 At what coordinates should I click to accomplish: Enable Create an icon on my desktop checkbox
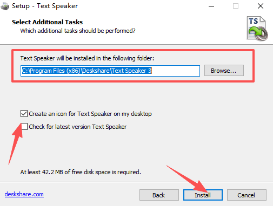24,114
